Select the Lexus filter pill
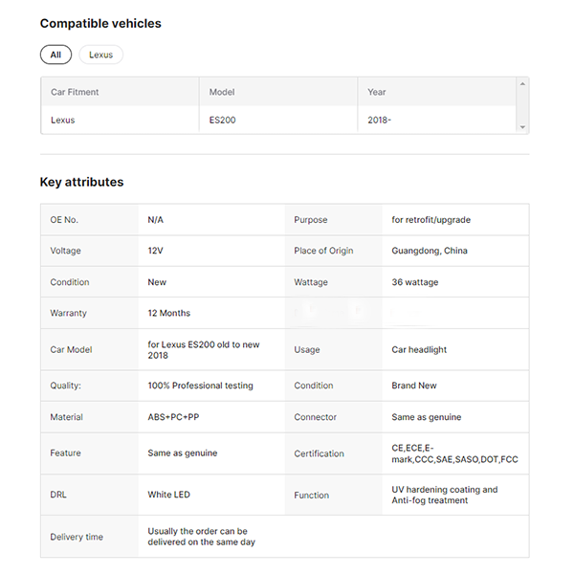574x574 pixels. click(100, 55)
